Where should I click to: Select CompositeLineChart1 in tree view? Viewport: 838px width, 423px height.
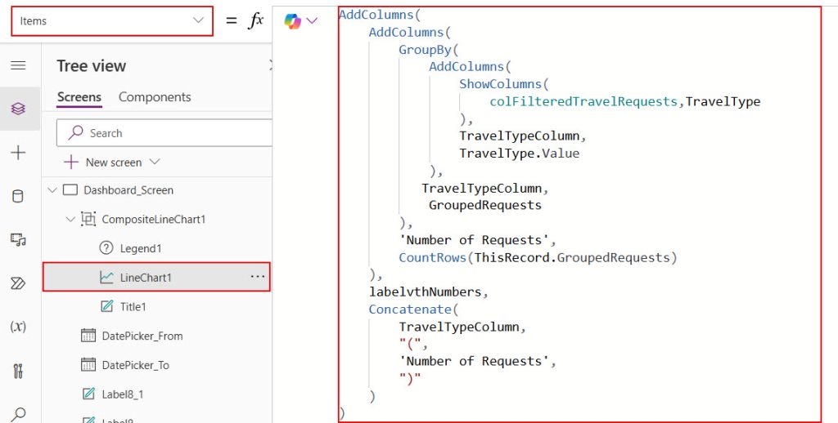(x=154, y=219)
